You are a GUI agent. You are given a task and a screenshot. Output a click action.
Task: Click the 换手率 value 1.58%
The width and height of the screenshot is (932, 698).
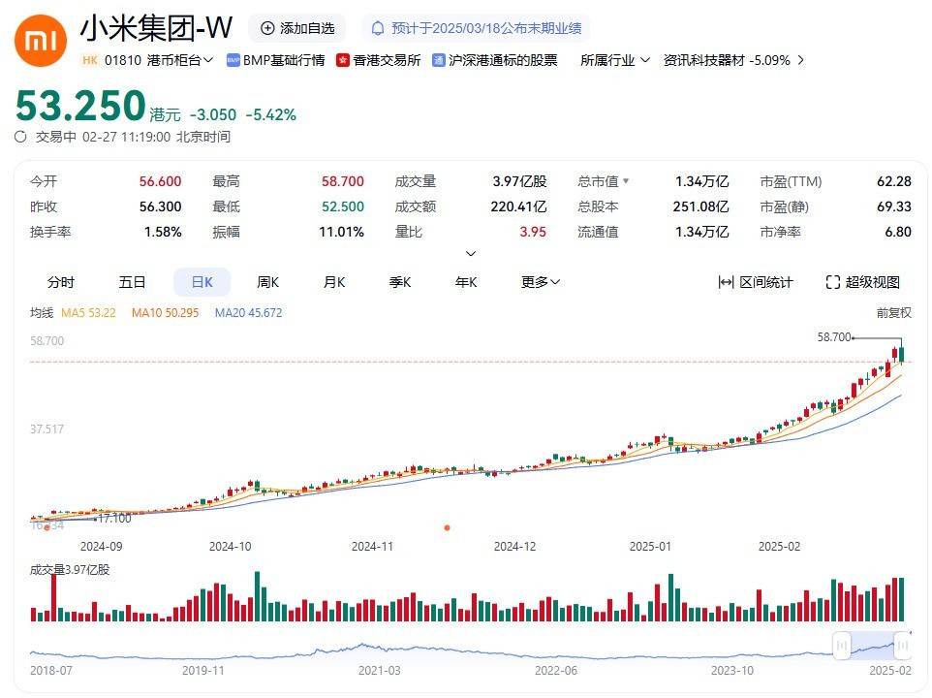point(163,232)
